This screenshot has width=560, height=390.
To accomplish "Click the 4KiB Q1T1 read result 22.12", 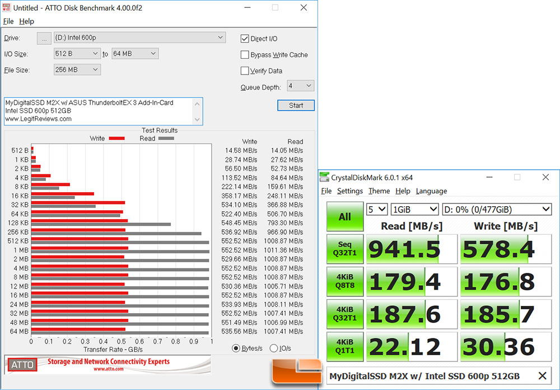I will pos(412,346).
